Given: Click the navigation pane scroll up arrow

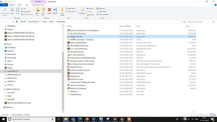Looking at the screenshot, I should pos(63,26).
